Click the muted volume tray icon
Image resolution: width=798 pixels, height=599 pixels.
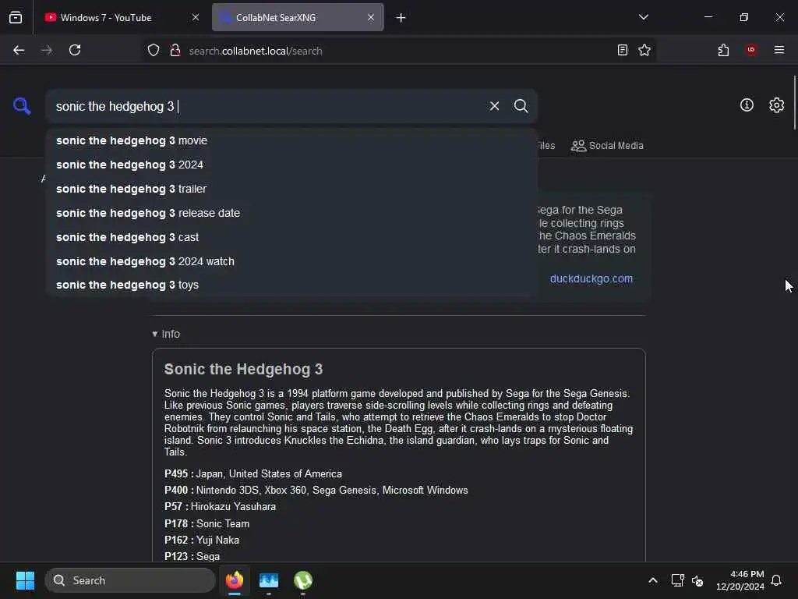coord(697,580)
